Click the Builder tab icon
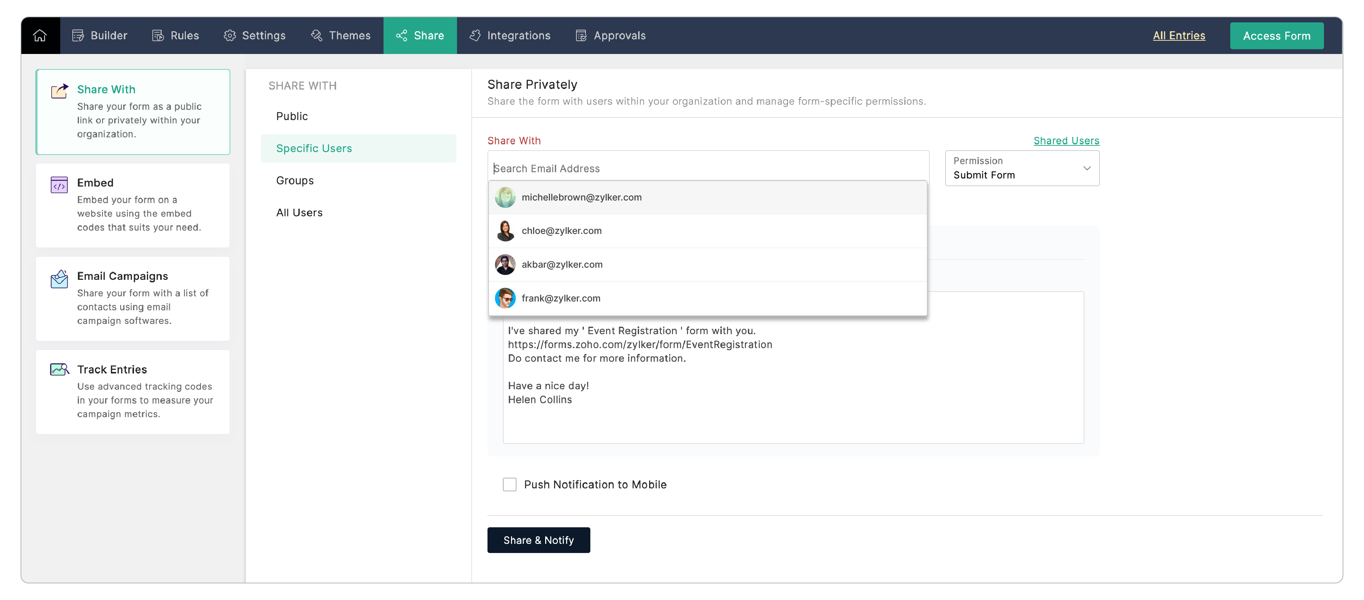 pyautogui.click(x=78, y=36)
